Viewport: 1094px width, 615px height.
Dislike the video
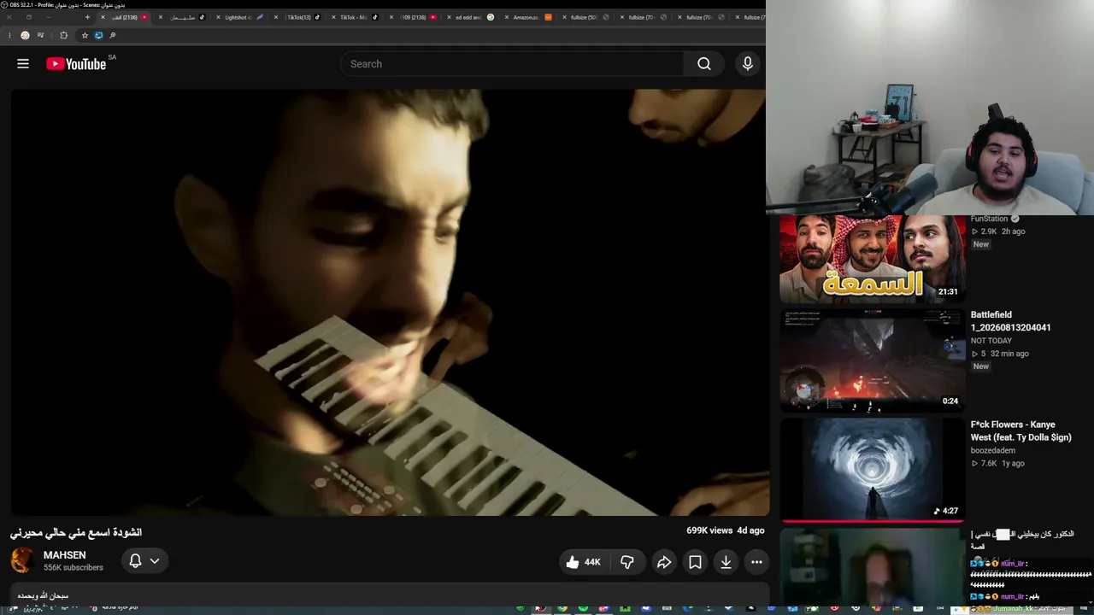pyautogui.click(x=627, y=562)
